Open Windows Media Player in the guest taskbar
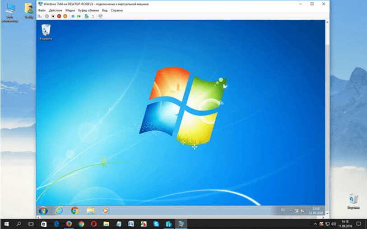The height and width of the screenshot is (229, 367). click(105, 210)
